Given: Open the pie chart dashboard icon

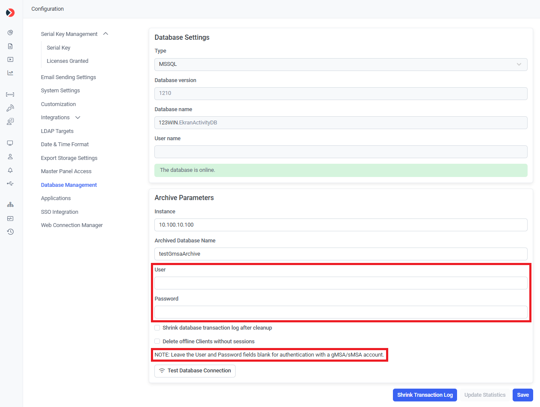Looking at the screenshot, I should (10, 32).
